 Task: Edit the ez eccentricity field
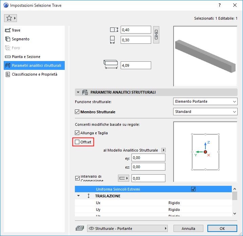click(x=148, y=167)
